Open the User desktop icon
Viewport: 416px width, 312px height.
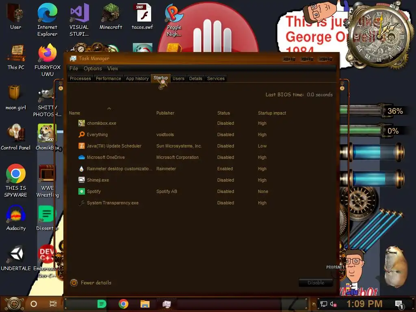point(16,16)
